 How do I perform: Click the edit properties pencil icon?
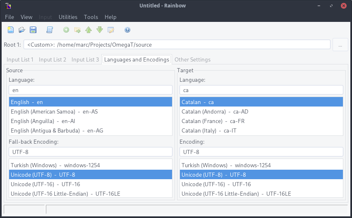[111, 30]
